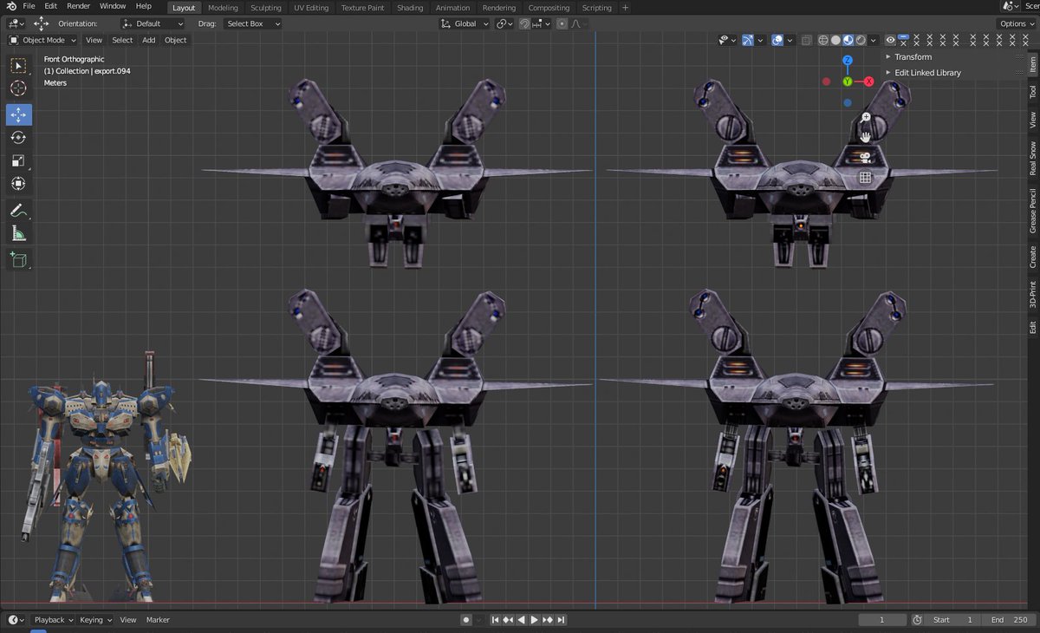Activate the 3D Cursor tool
This screenshot has width=1040, height=633.
click(18, 88)
